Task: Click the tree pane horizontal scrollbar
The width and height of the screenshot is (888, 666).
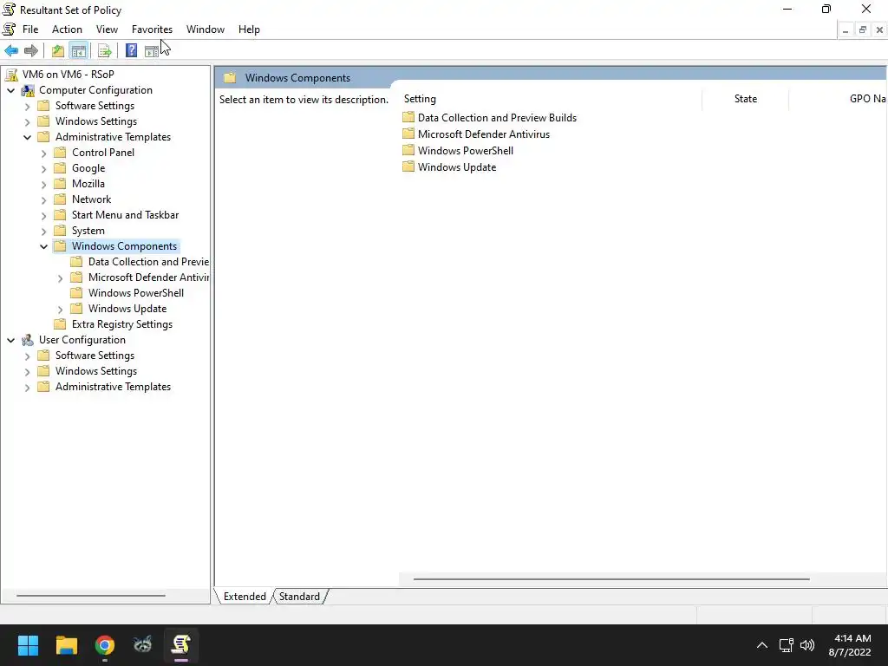Action: point(90,595)
